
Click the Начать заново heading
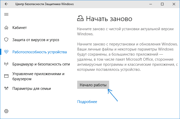(x=109, y=19)
